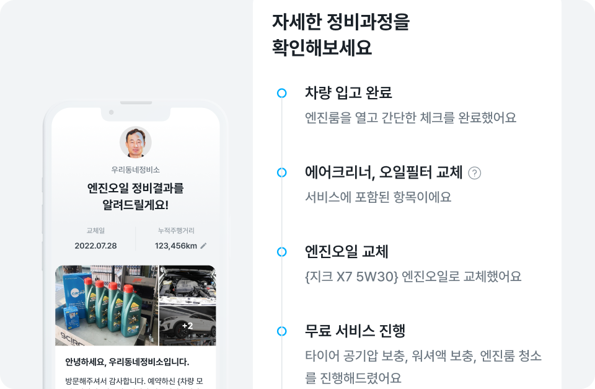This screenshot has width=595, height=389.
Task: Click the pencil edit icon beside 123,456km
Action: [203, 246]
